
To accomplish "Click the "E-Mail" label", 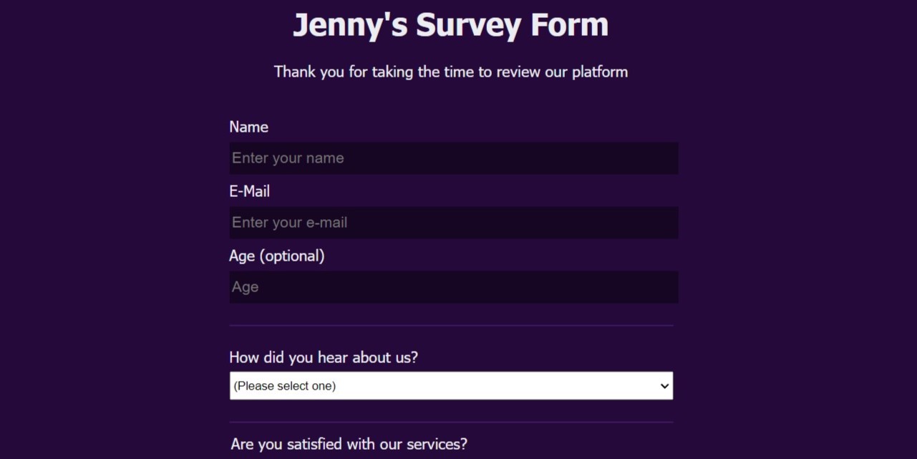I will click(249, 191).
